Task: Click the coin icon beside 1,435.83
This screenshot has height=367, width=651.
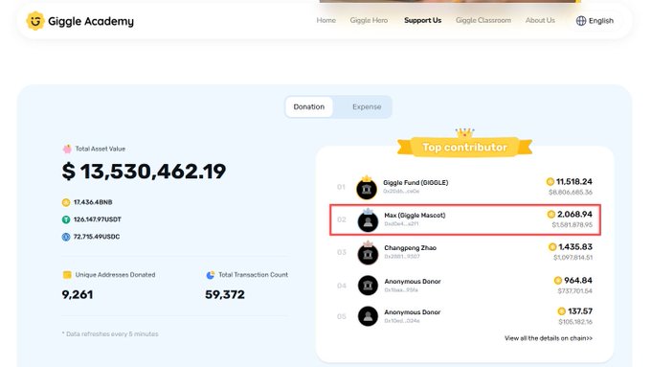Action: (x=552, y=247)
